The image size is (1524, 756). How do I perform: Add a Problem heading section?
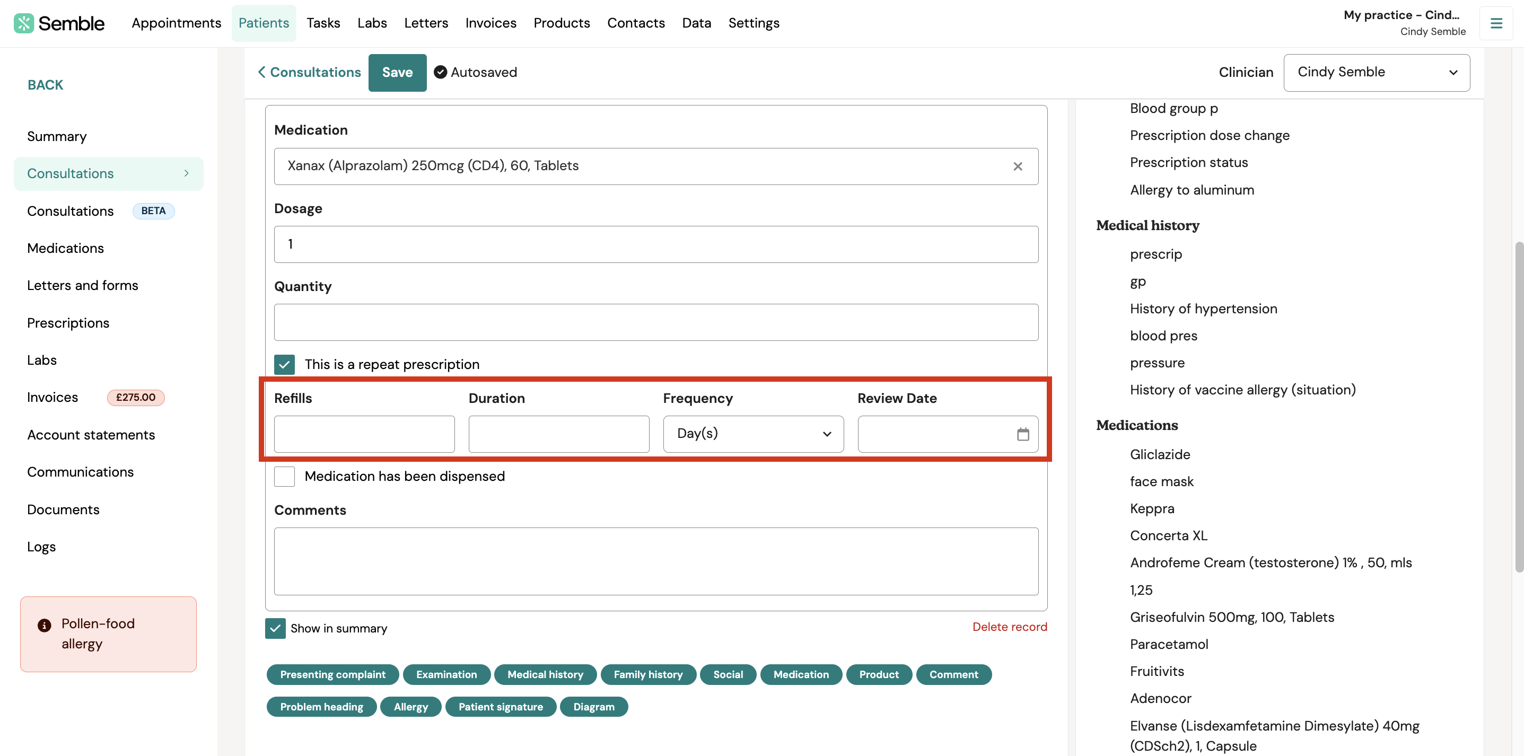[321, 706]
